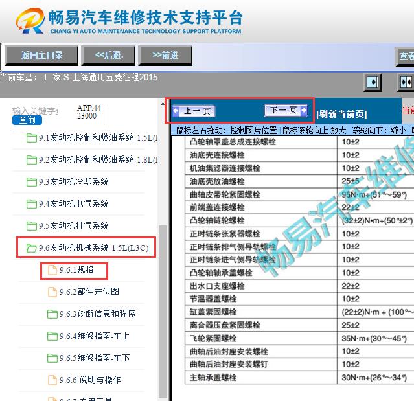The image size is (414, 401).
Task: Click table row 正时链条张紧器螺栓
Action: tap(299, 234)
